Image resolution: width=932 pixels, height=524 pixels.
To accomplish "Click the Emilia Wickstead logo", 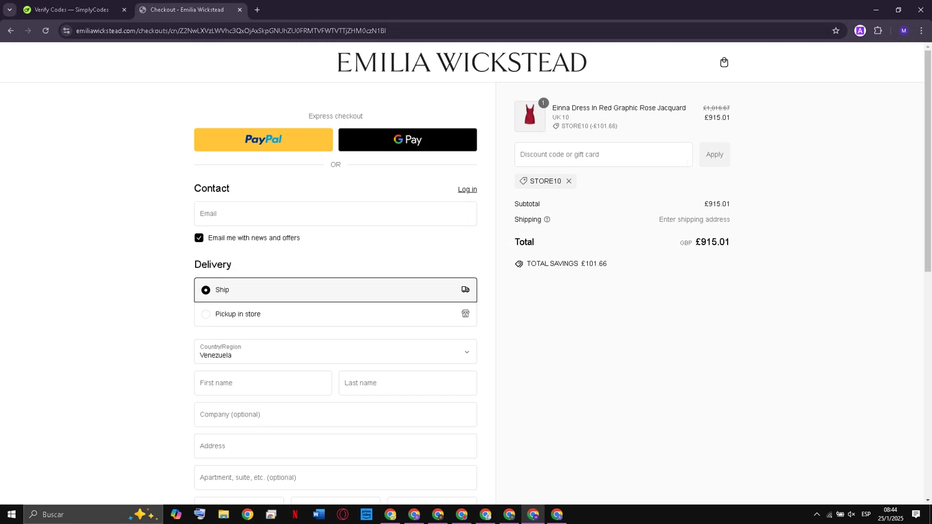I will (462, 62).
